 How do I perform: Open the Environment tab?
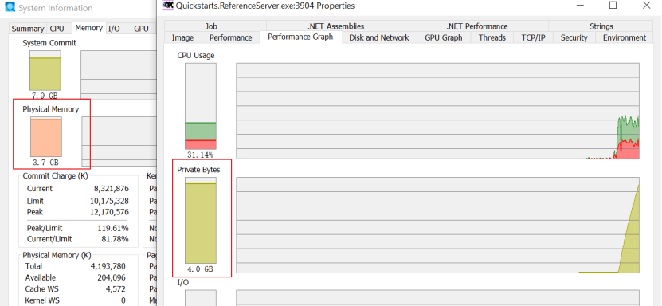625,37
